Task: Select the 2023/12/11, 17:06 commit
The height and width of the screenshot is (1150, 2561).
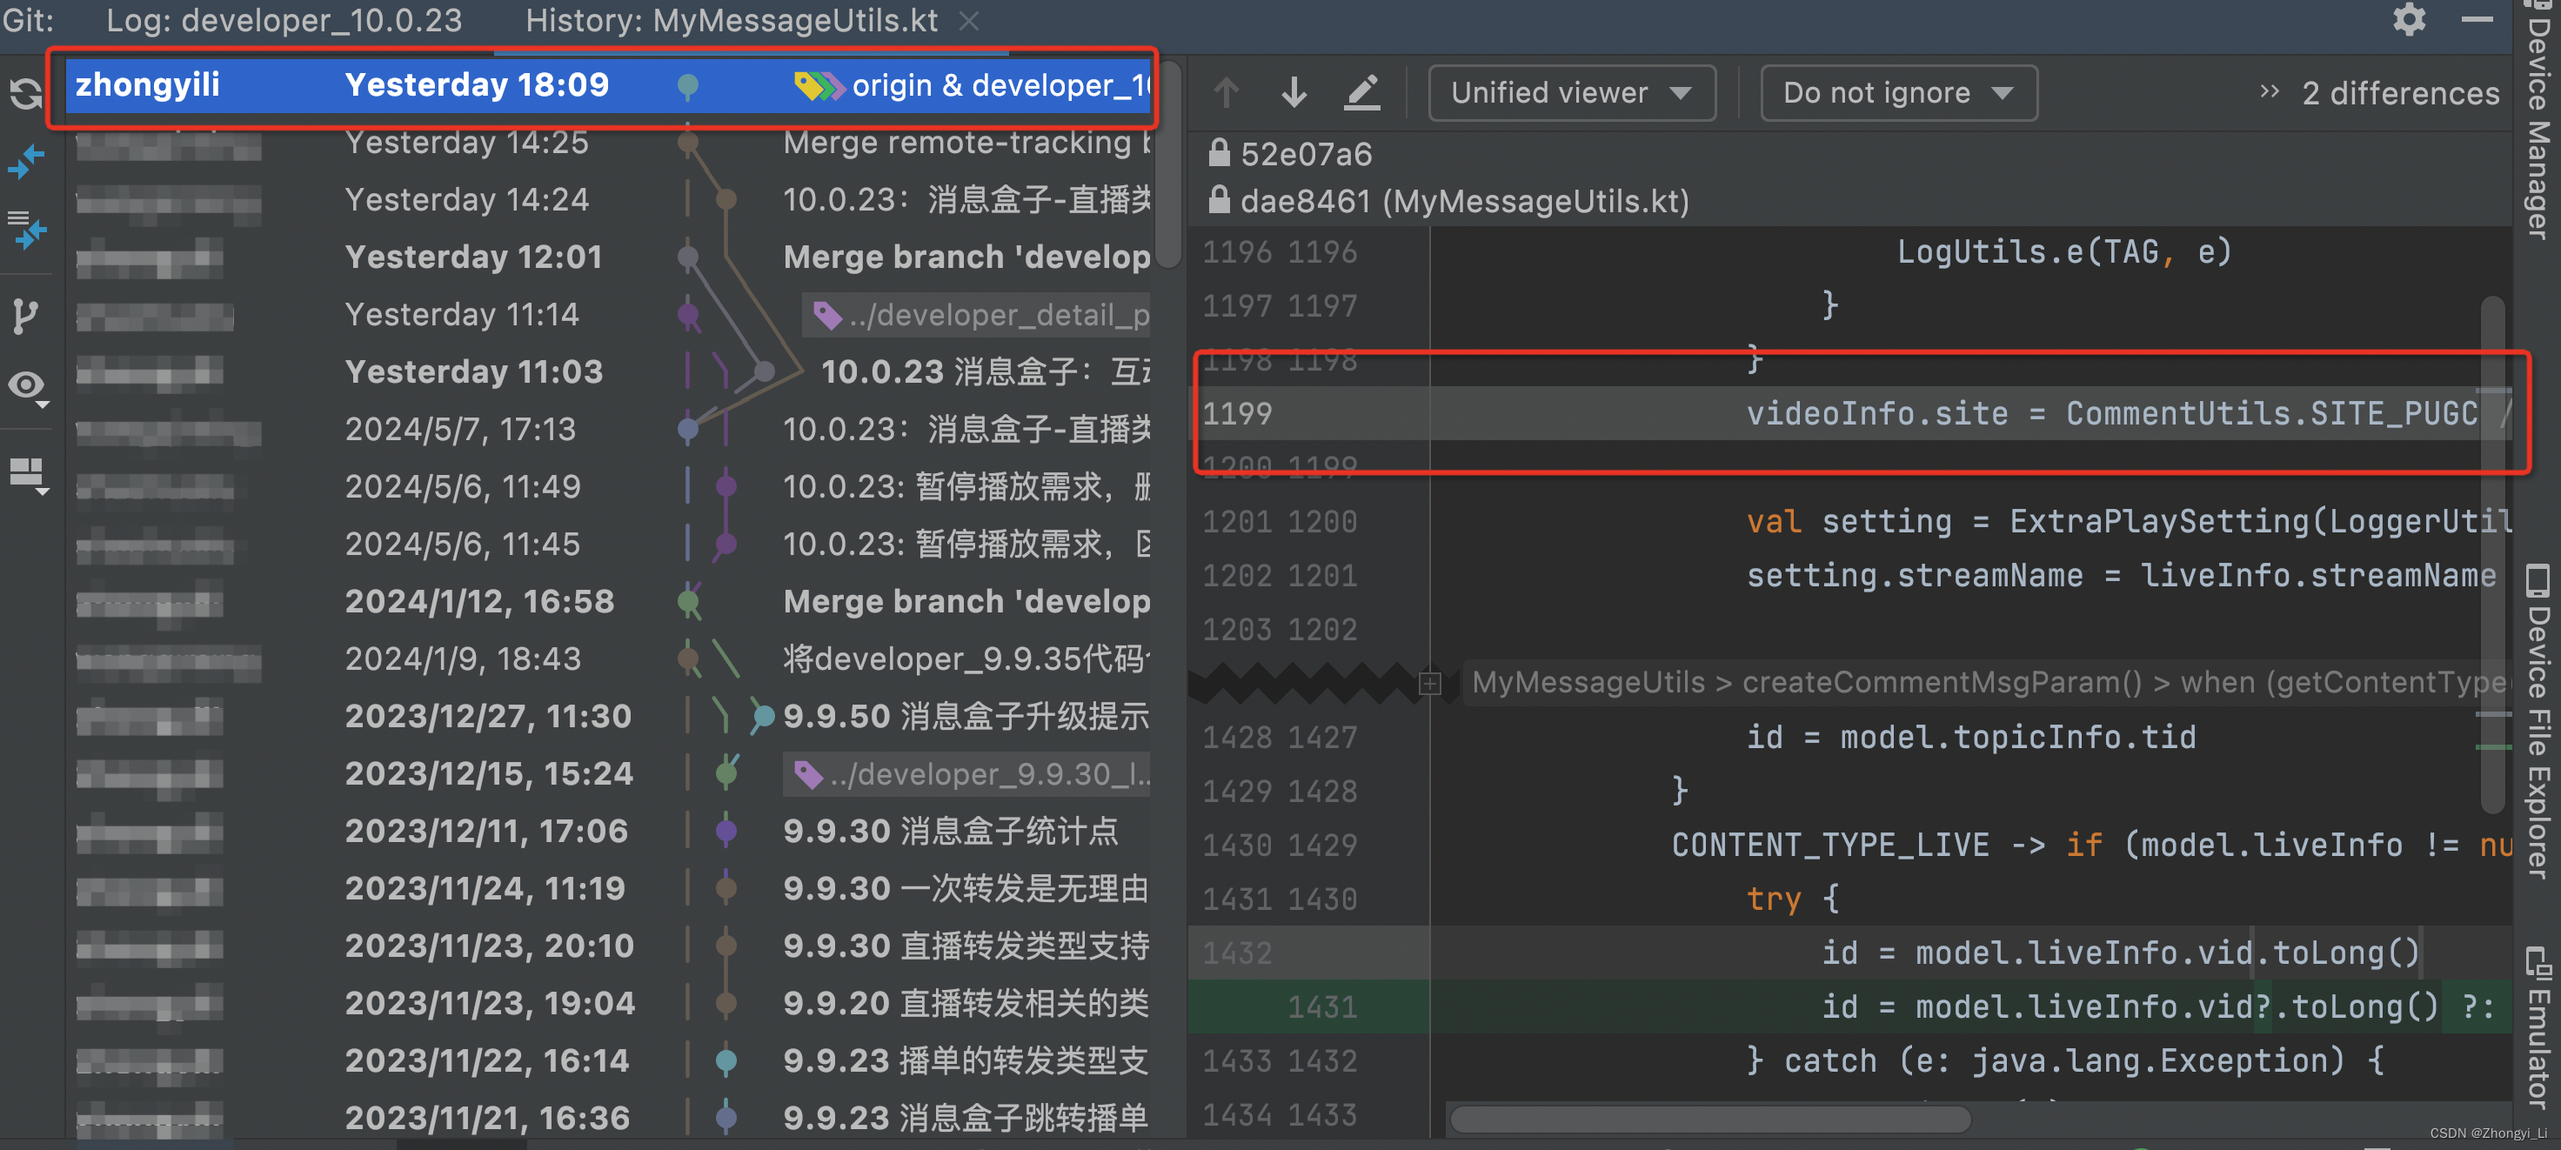Action: coord(608,832)
